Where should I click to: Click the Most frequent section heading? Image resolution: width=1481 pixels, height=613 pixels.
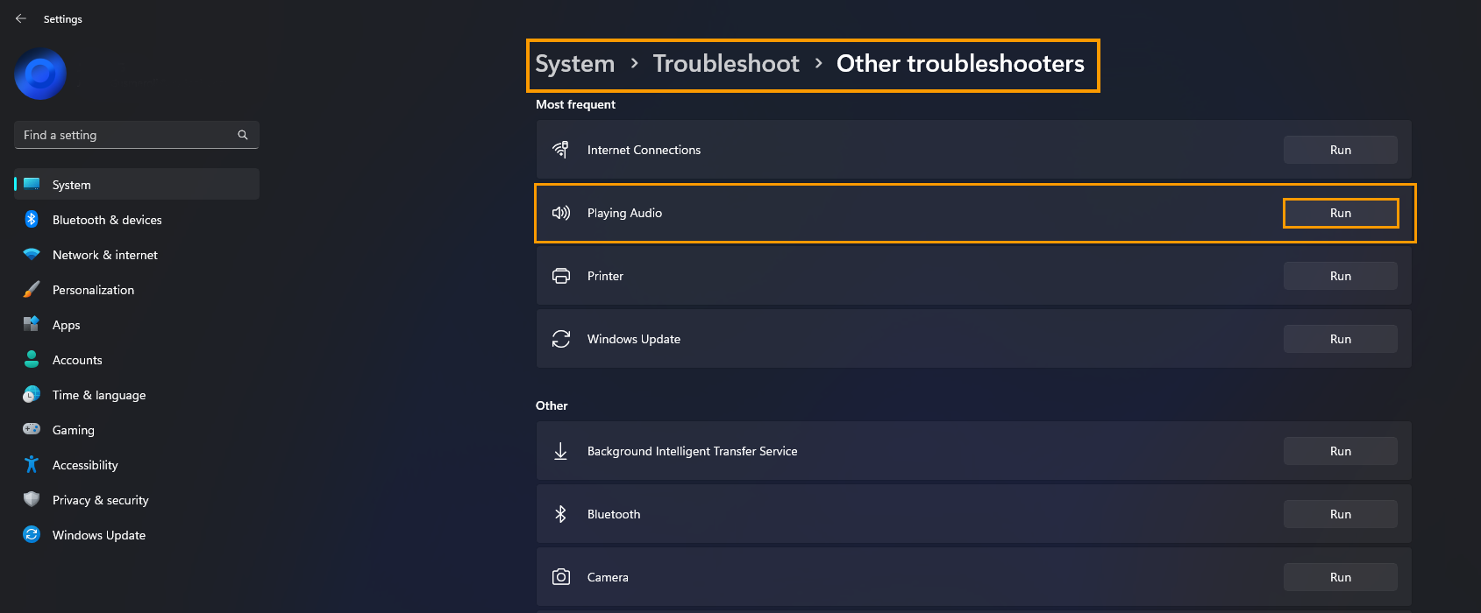(575, 104)
